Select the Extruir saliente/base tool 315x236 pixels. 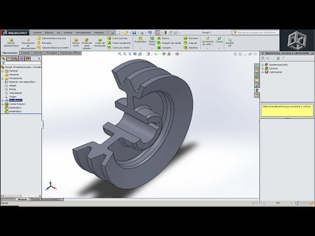click(11, 43)
